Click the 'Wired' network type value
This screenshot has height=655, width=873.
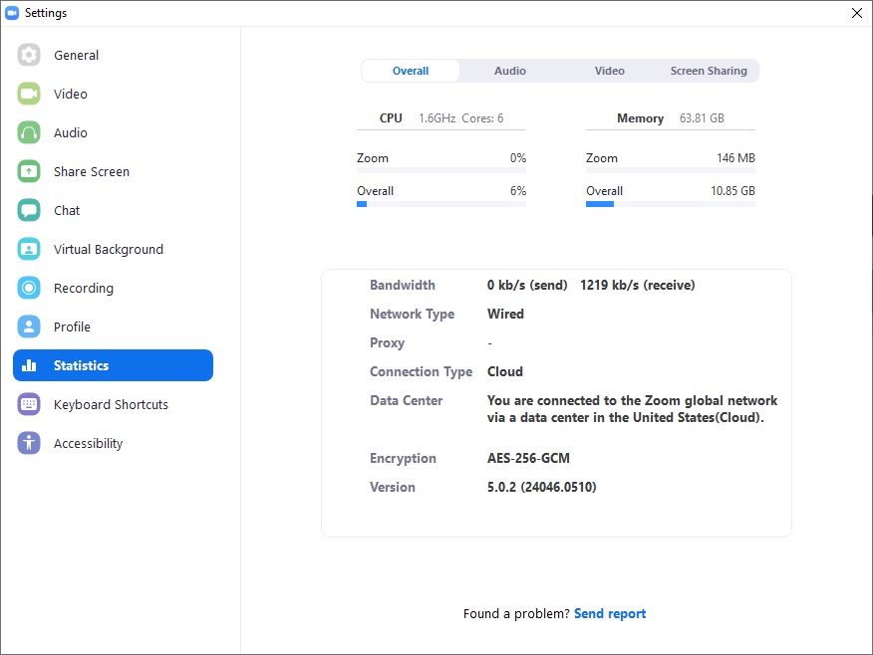coord(505,314)
